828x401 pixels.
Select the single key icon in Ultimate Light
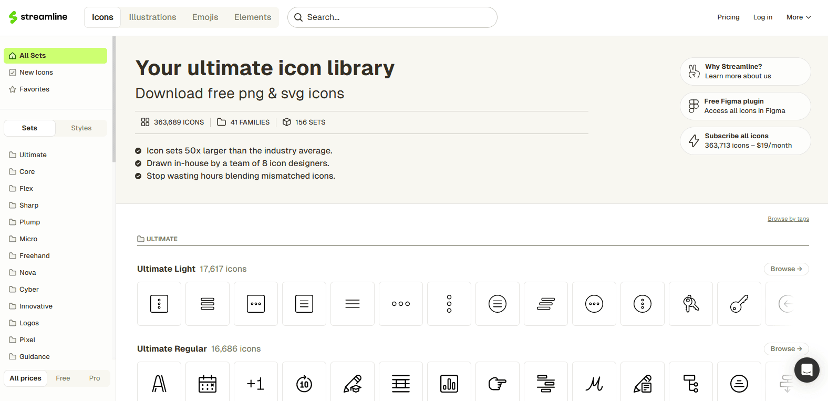tap(739, 304)
